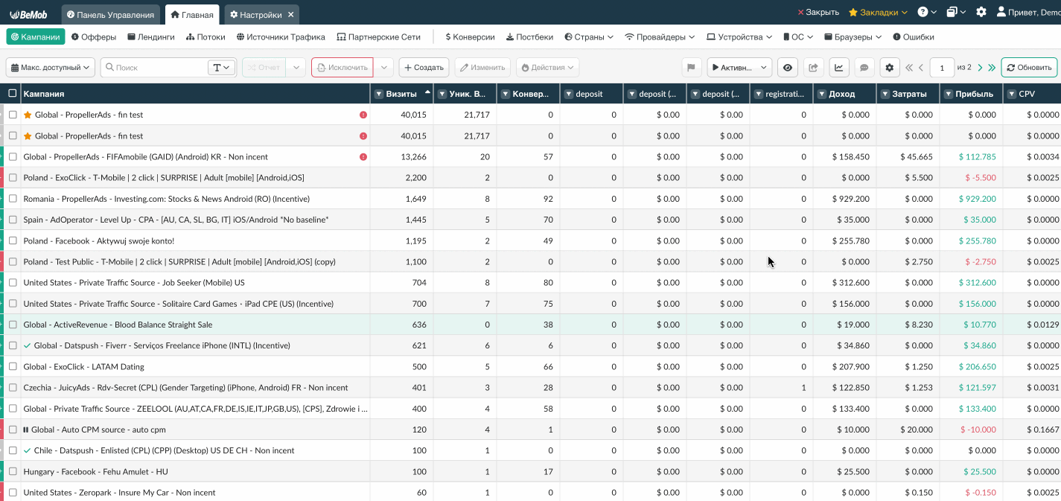Open the Макс. доступный date range dropdown
Image resolution: width=1061 pixels, height=501 pixels.
click(51, 68)
